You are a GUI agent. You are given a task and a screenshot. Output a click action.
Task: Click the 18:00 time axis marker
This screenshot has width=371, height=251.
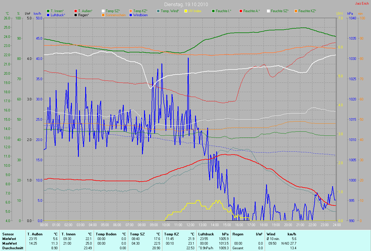click(x=263, y=225)
